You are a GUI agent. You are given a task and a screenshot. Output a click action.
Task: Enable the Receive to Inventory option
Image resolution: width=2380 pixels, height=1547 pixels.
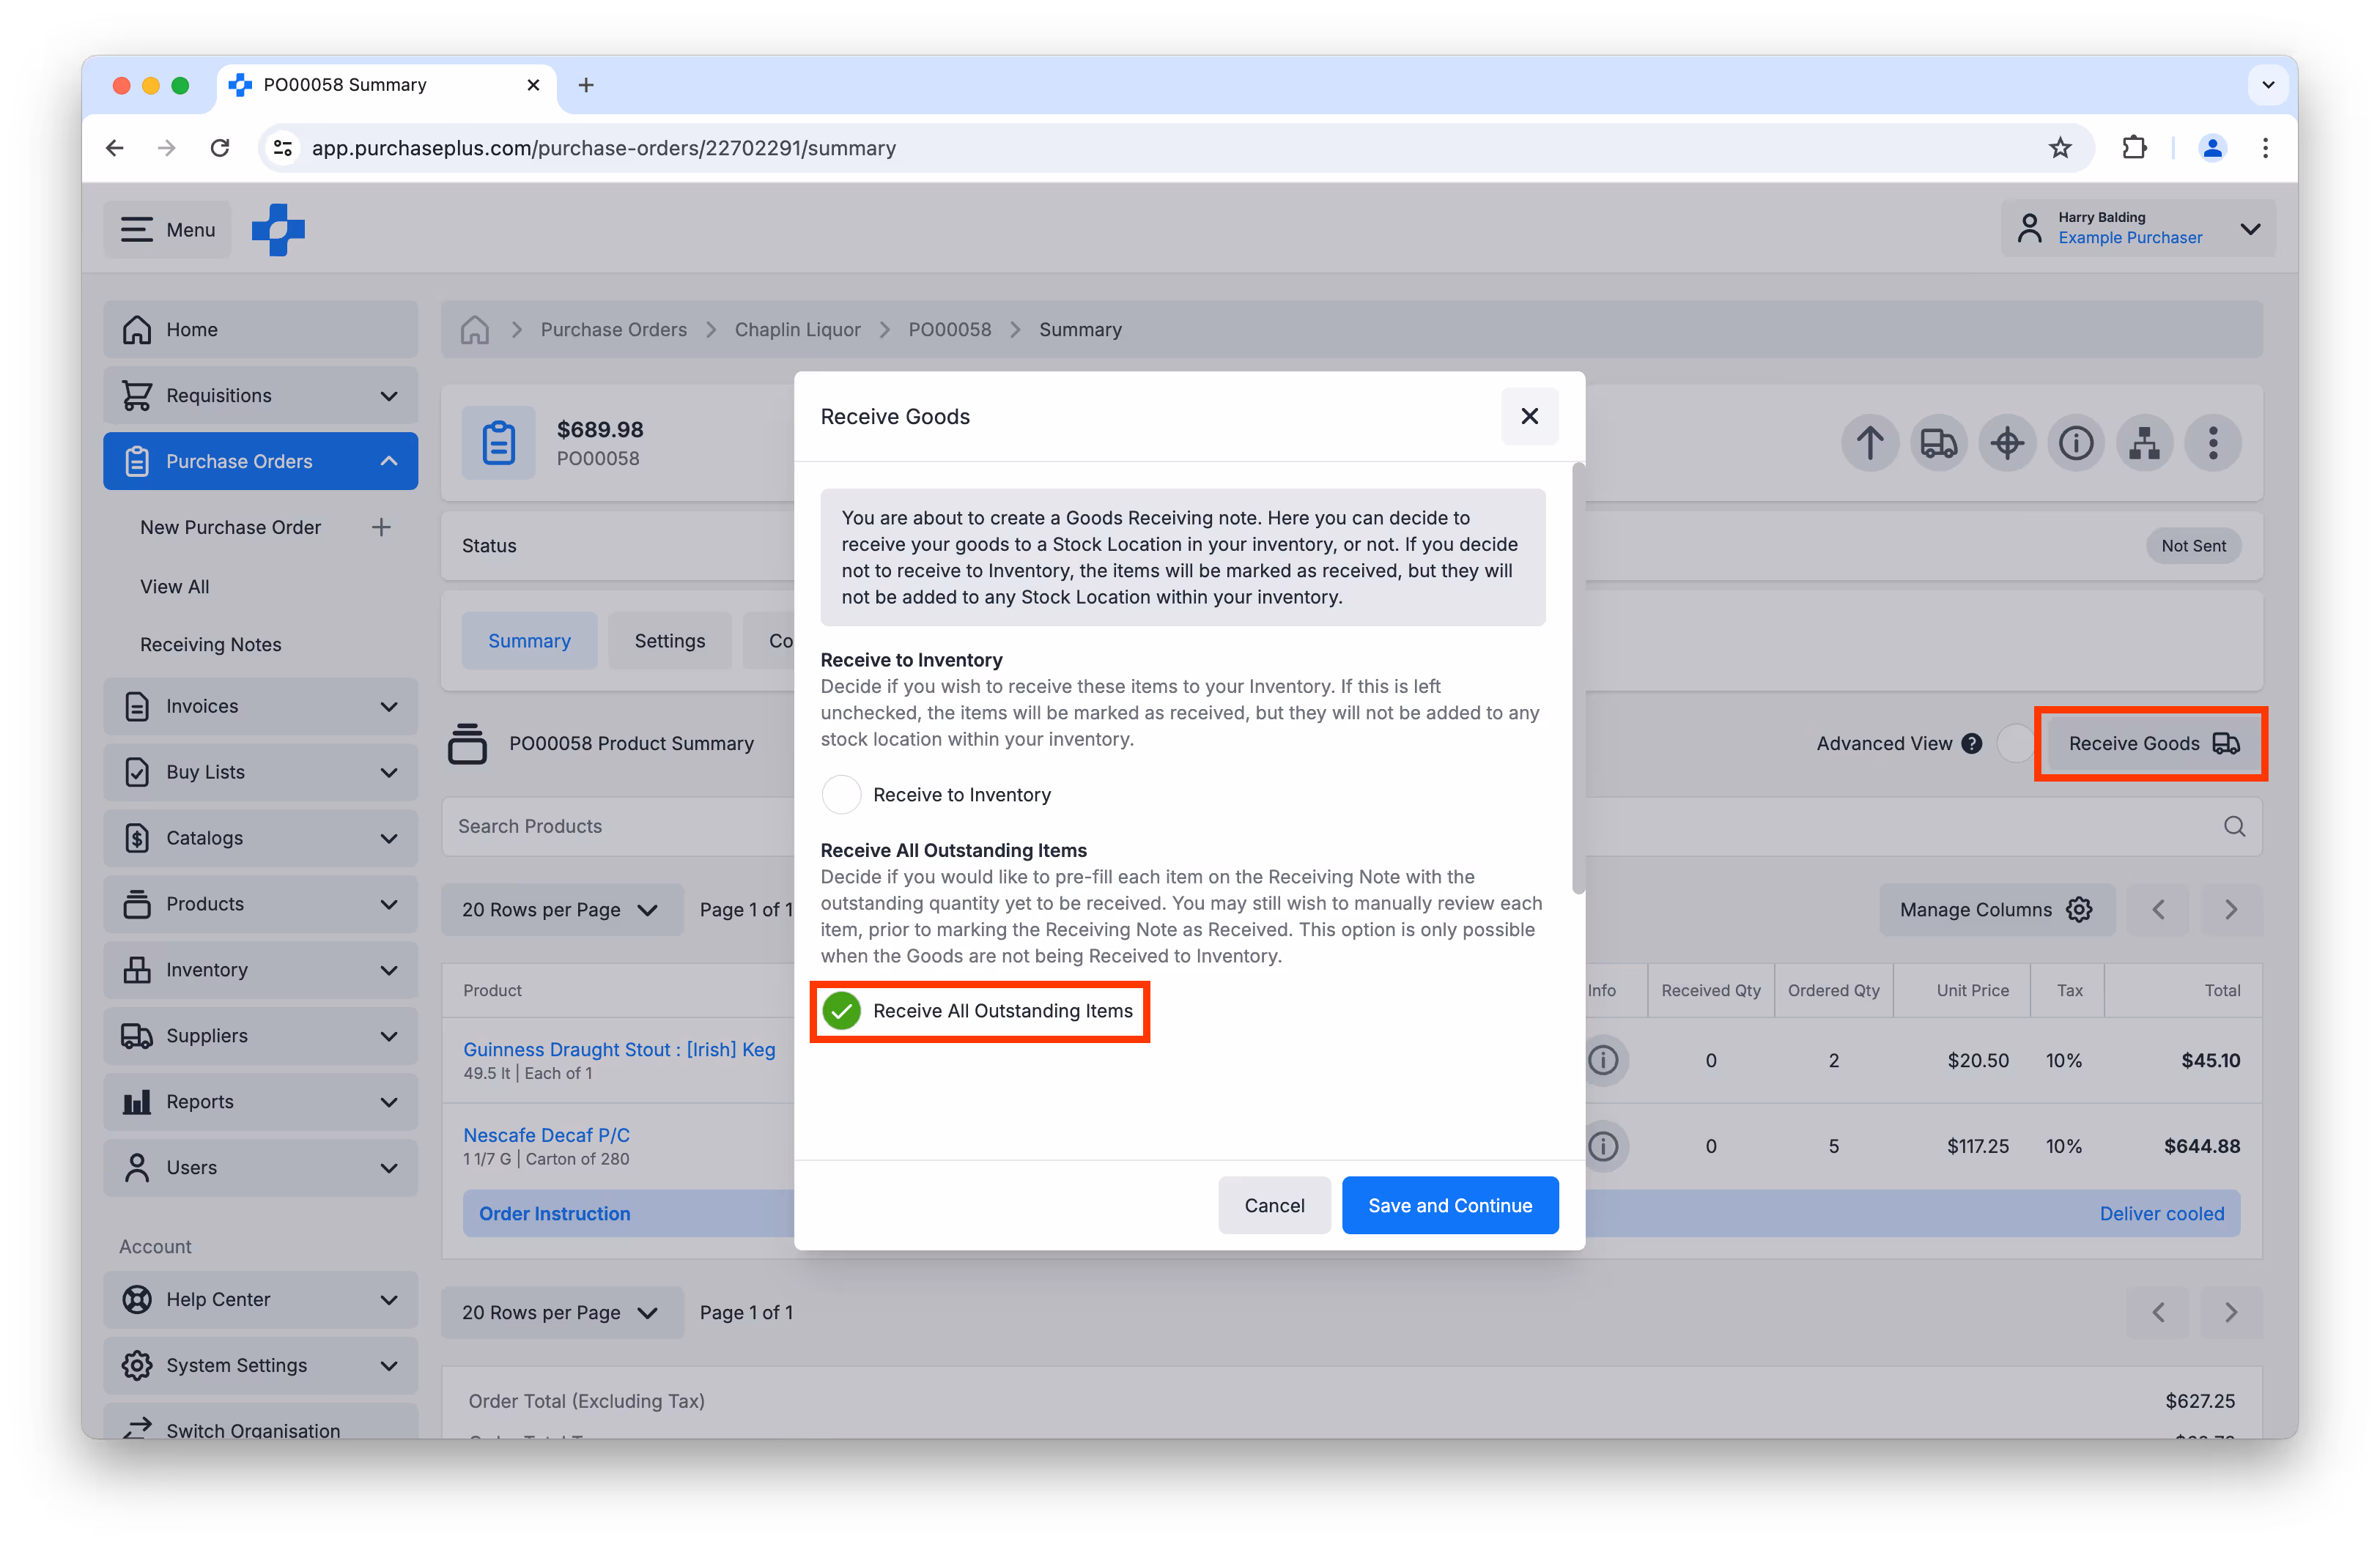click(x=841, y=795)
